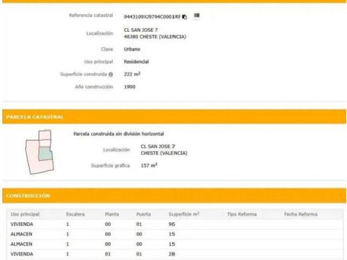Image resolution: width=347 pixels, height=260 pixels.
Task: Click the 'Año construcción' label
Action: pyautogui.click(x=94, y=87)
